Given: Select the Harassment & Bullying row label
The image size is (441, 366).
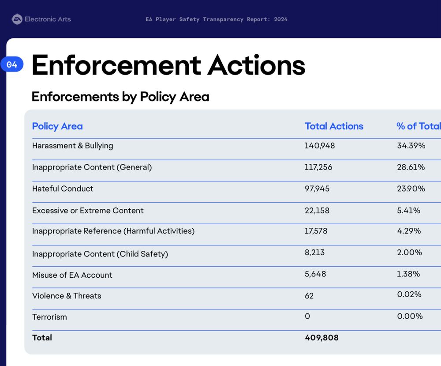Looking at the screenshot, I should (73, 146).
